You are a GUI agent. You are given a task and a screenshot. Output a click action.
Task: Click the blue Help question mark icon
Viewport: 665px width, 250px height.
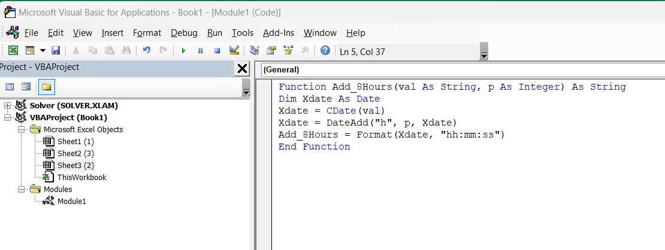coord(325,50)
